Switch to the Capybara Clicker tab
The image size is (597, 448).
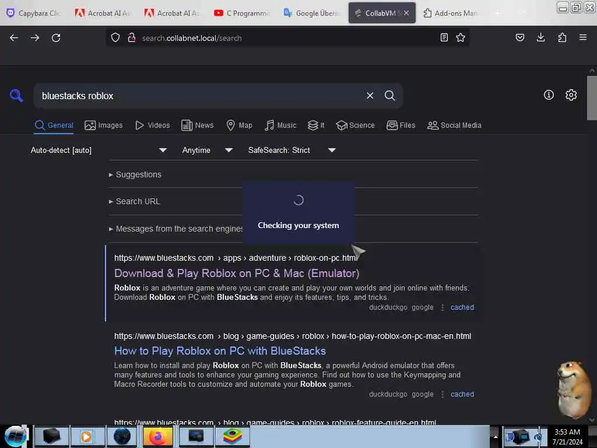[33, 13]
